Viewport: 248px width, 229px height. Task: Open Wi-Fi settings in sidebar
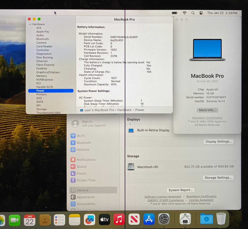pyautogui.click(x=78, y=136)
